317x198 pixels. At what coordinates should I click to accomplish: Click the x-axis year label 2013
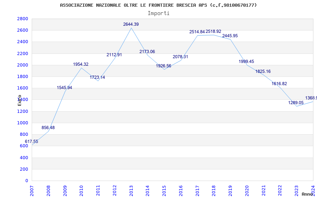[131, 191]
